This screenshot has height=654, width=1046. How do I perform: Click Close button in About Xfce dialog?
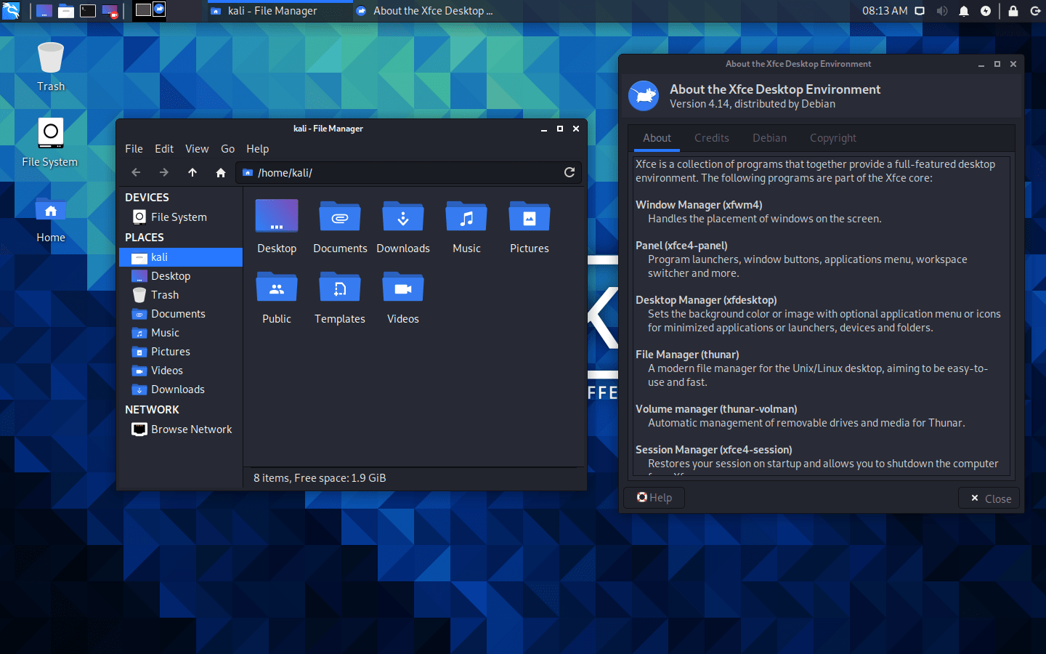click(990, 498)
